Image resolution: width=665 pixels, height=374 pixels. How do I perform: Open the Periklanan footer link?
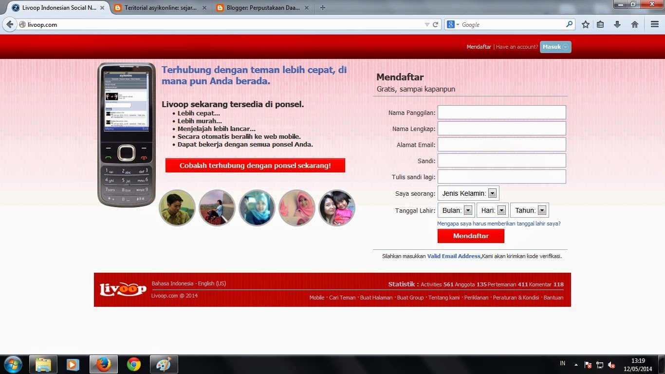pos(476,298)
